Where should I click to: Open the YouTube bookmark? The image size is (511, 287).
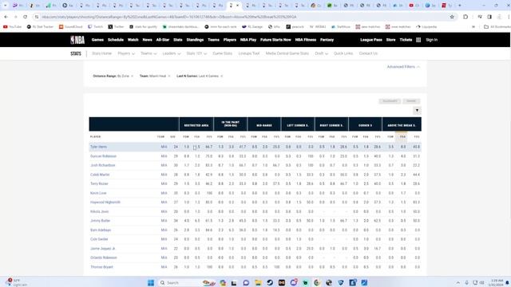pyautogui.click(x=12, y=26)
